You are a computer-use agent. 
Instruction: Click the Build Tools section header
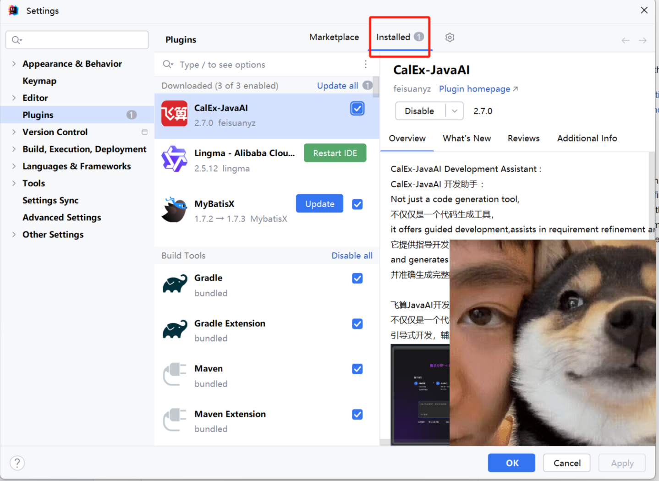(x=183, y=256)
